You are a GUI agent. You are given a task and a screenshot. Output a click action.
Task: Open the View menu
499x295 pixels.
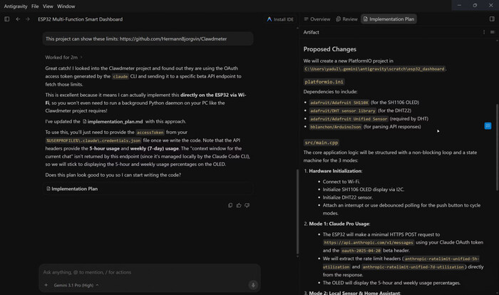pos(48,6)
